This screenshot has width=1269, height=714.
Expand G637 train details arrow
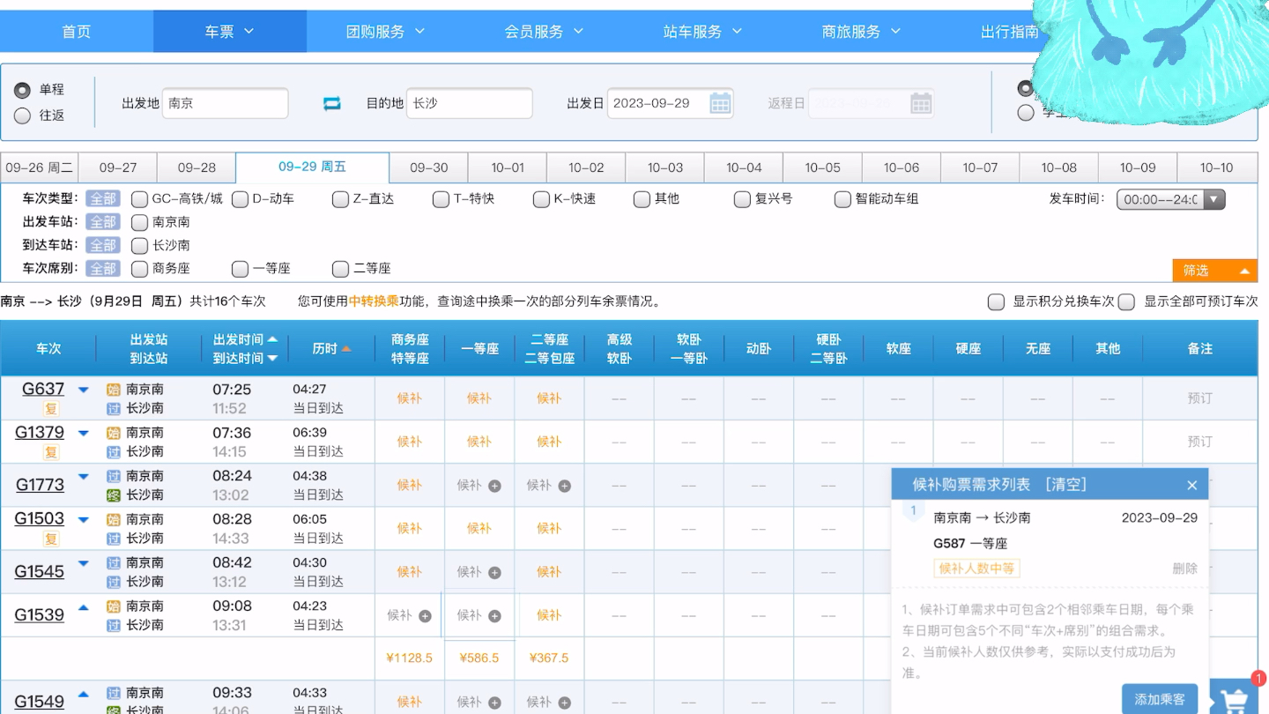pos(84,390)
